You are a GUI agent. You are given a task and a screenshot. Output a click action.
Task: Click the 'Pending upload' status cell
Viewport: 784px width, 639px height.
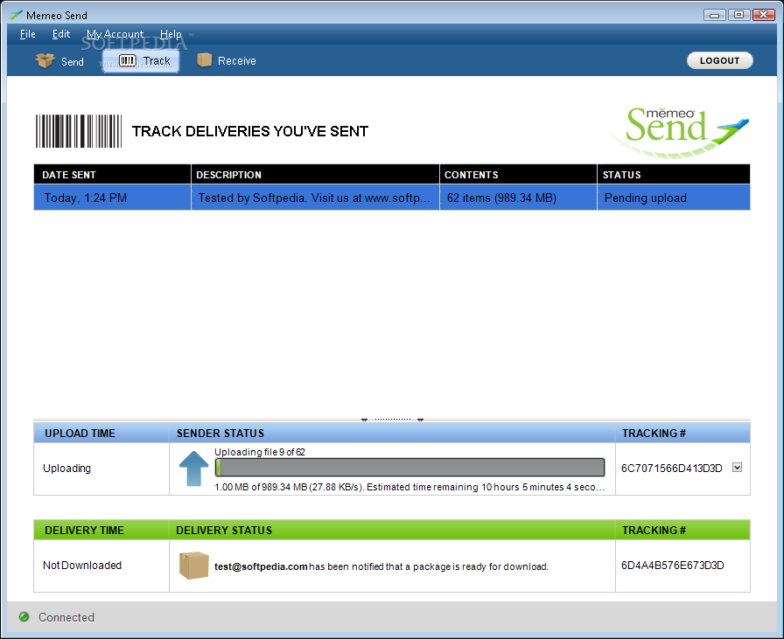[x=674, y=198]
